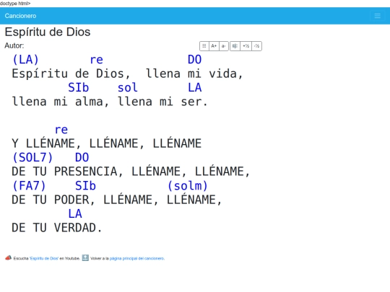Click the column layout toggle button
Image resolution: width=390 pixels, height=292 pixels.
(x=204, y=46)
